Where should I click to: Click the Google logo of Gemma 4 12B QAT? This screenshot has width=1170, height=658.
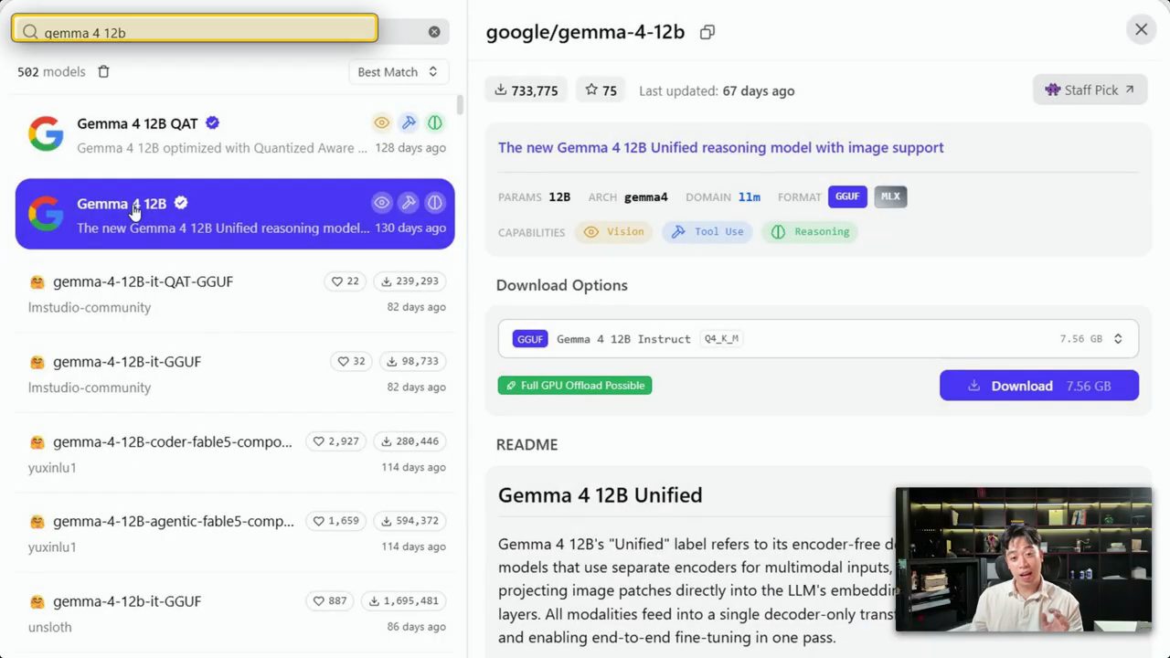(x=46, y=134)
